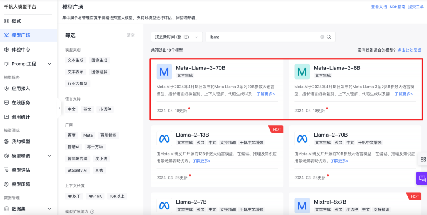Viewport: 427px width, 215px height.
Task: Select the 智谱AI vendor filter
Action: click(74, 147)
